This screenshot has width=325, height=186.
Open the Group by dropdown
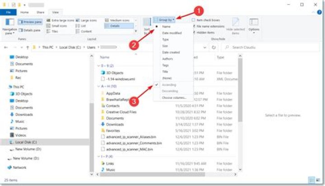(165, 20)
